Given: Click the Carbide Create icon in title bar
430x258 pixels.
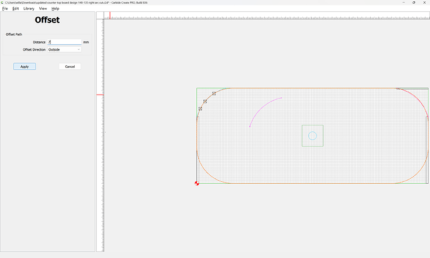Looking at the screenshot, I should point(2,2).
